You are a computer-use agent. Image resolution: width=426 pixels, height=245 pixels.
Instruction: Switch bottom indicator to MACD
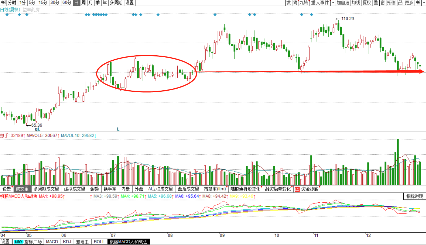[x=52, y=242]
